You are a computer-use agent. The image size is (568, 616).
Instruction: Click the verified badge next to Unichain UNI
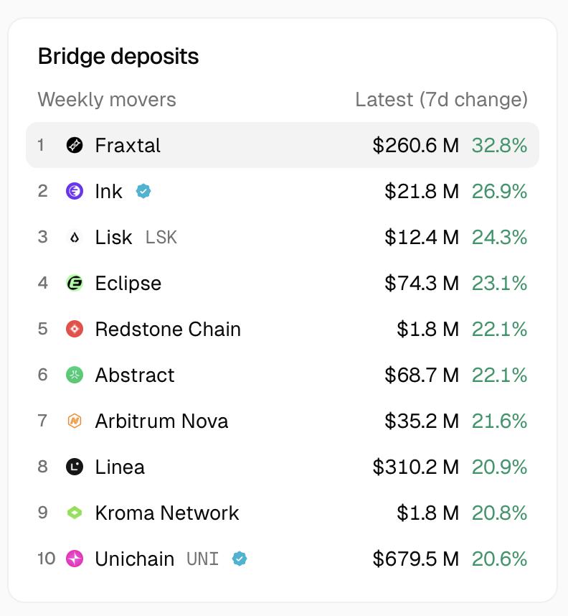(x=240, y=559)
